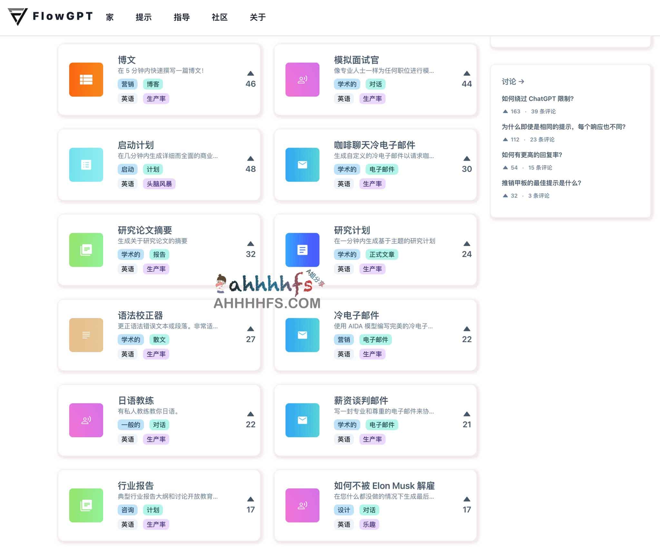
Task: Open the 社区 menu item
Action: click(220, 17)
